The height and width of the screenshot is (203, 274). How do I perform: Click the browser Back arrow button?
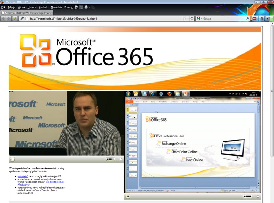[3, 18]
